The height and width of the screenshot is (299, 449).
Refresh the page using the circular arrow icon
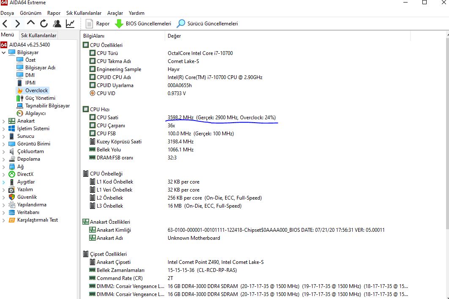(x=44, y=24)
